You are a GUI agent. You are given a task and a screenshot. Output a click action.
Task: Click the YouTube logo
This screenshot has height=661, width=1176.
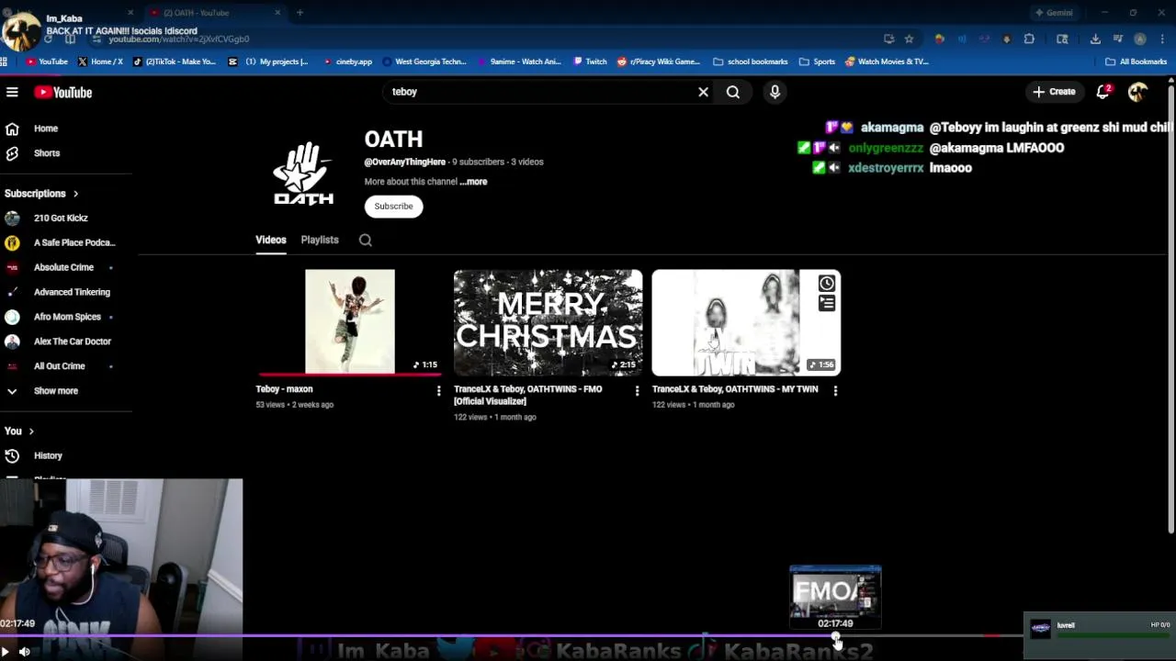tap(63, 92)
